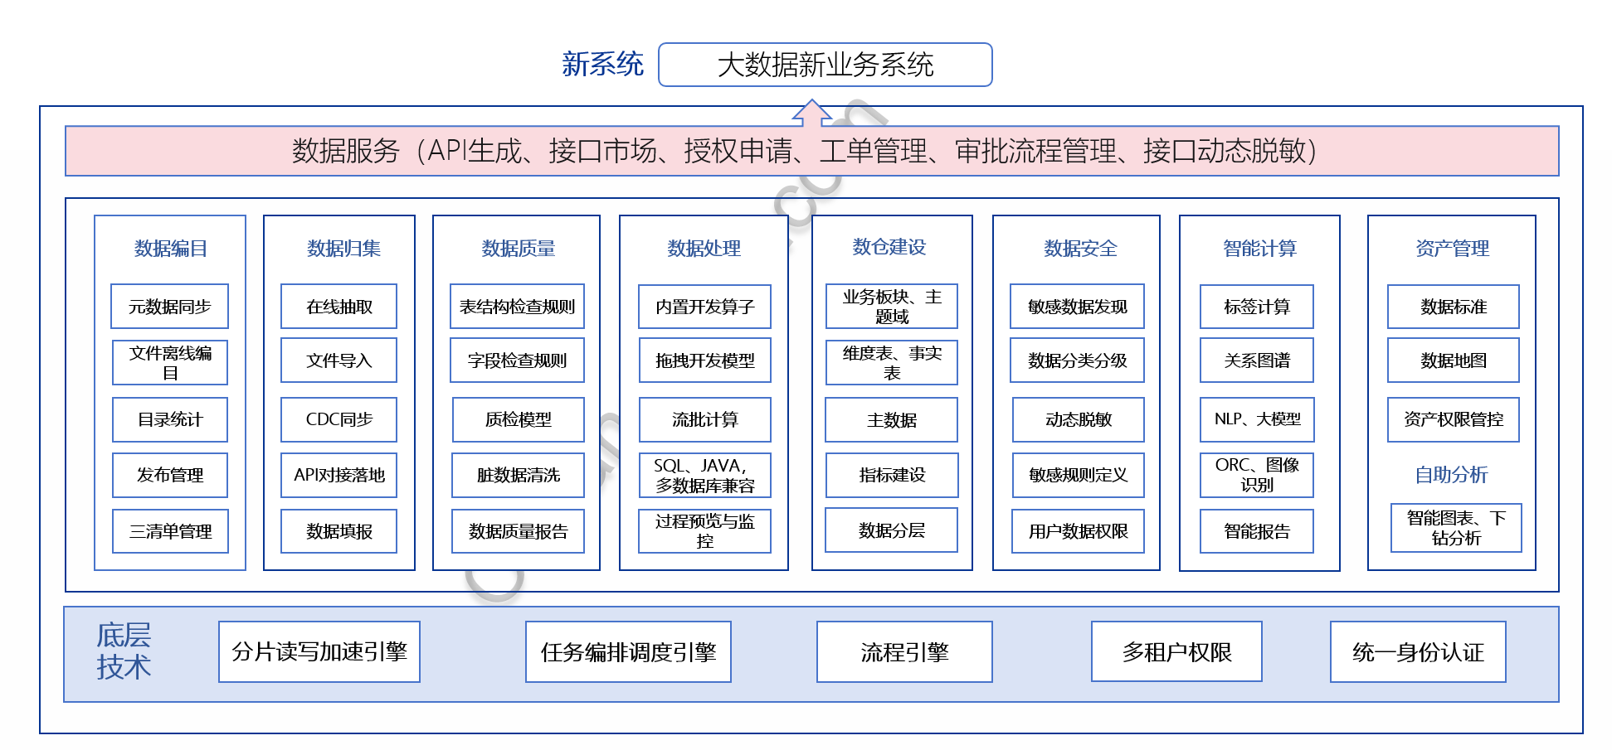Click the 用户数据权限 box
Viewport: 1612px width, 750px height.
1079,531
